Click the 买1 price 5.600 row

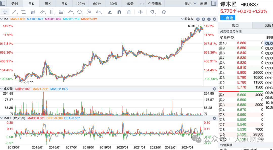click(x=241, y=95)
